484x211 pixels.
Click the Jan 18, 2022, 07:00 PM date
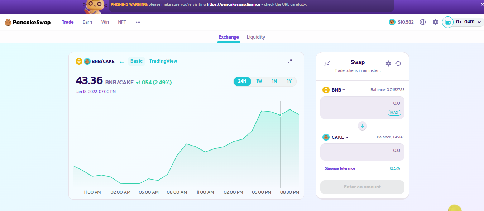pyautogui.click(x=96, y=92)
